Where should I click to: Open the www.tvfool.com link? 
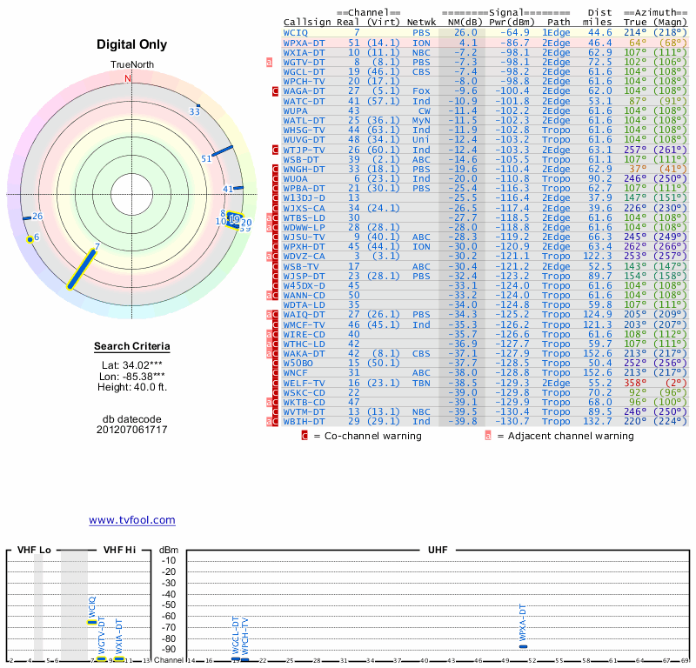[x=131, y=520]
